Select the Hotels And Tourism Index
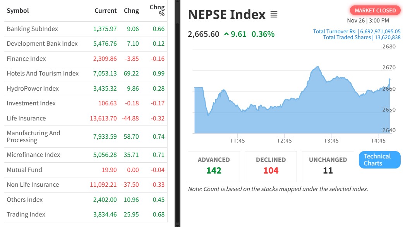Viewport: 403px width, 227px height. (43, 74)
